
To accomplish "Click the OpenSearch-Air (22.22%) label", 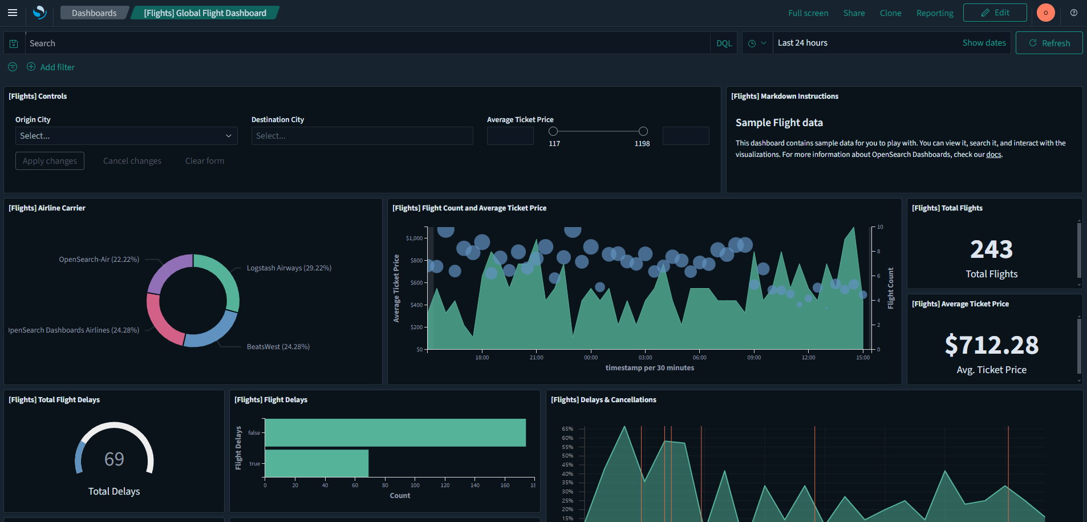I will (99, 260).
